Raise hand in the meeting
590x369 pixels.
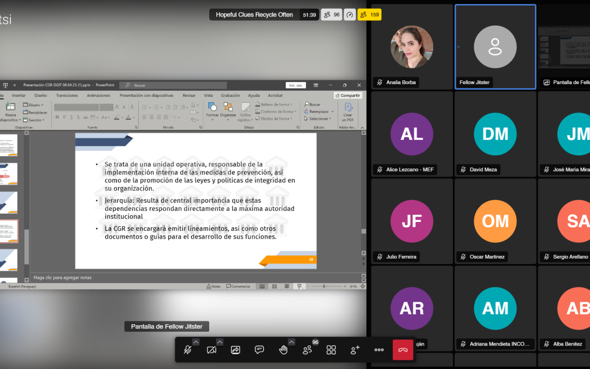[x=284, y=350]
